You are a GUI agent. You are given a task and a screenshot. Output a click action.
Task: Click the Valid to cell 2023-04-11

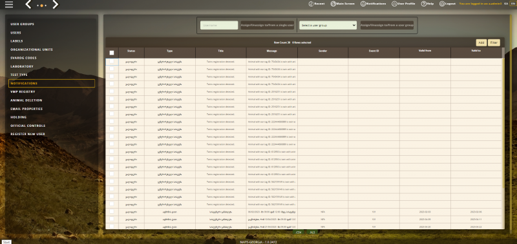[476, 220]
